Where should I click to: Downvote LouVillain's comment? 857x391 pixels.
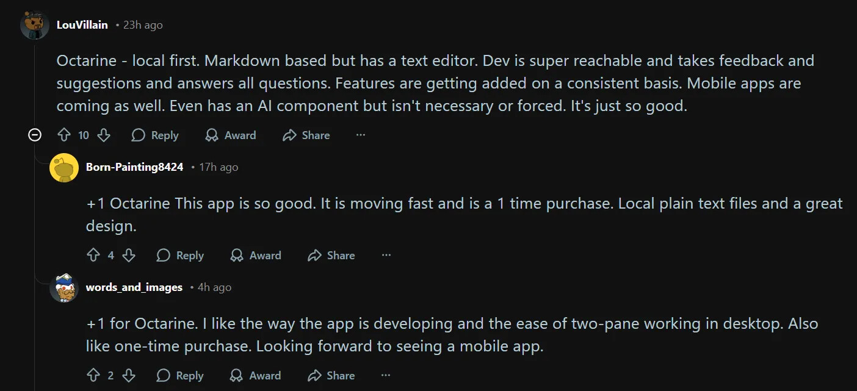pyautogui.click(x=104, y=135)
